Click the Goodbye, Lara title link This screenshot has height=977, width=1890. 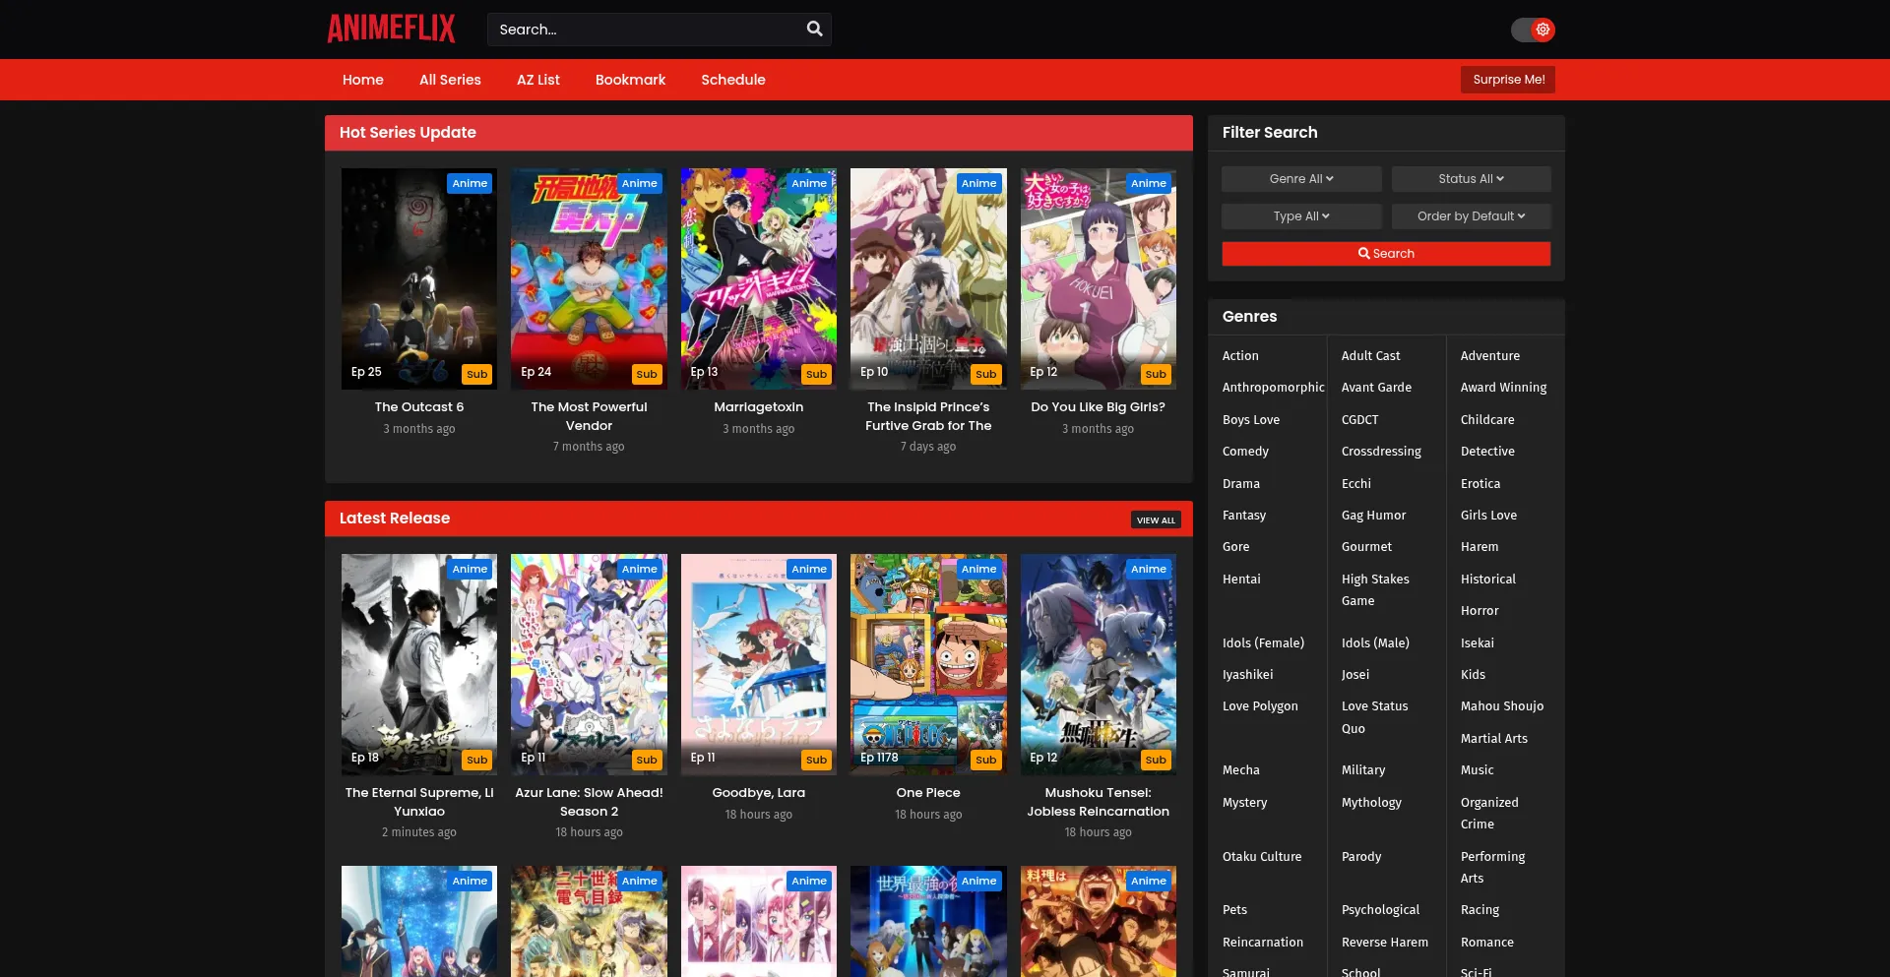[759, 793]
